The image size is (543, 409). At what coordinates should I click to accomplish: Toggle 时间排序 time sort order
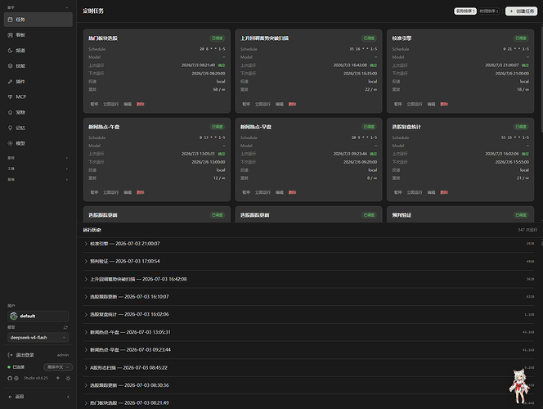pos(489,11)
